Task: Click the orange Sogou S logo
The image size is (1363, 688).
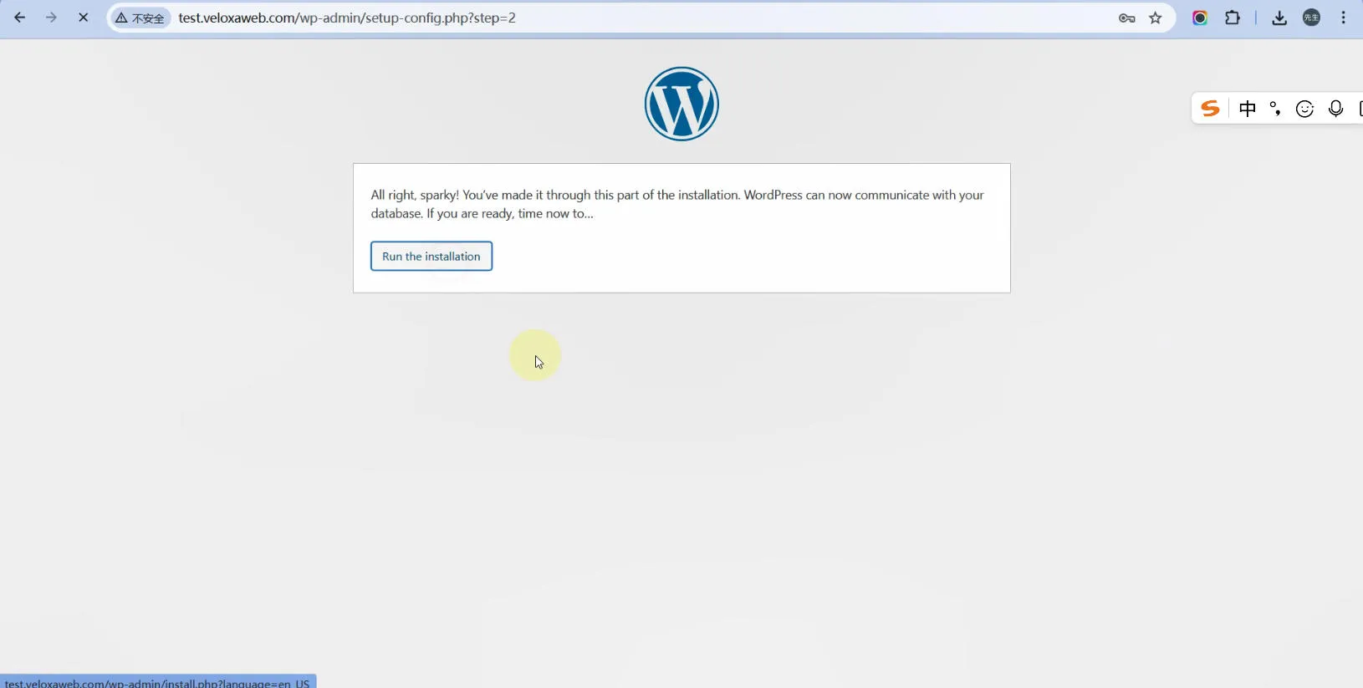Action: pyautogui.click(x=1210, y=109)
